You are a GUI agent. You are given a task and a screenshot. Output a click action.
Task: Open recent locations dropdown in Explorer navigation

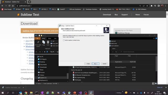tap(43, 52)
